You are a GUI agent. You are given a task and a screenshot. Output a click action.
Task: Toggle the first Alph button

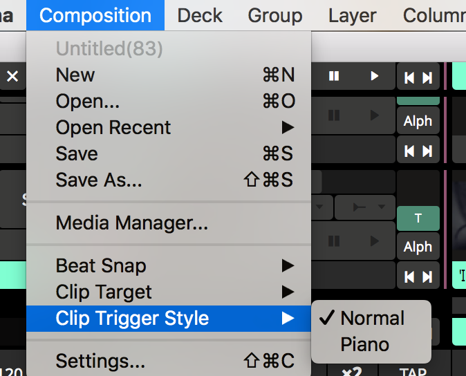pyautogui.click(x=418, y=121)
